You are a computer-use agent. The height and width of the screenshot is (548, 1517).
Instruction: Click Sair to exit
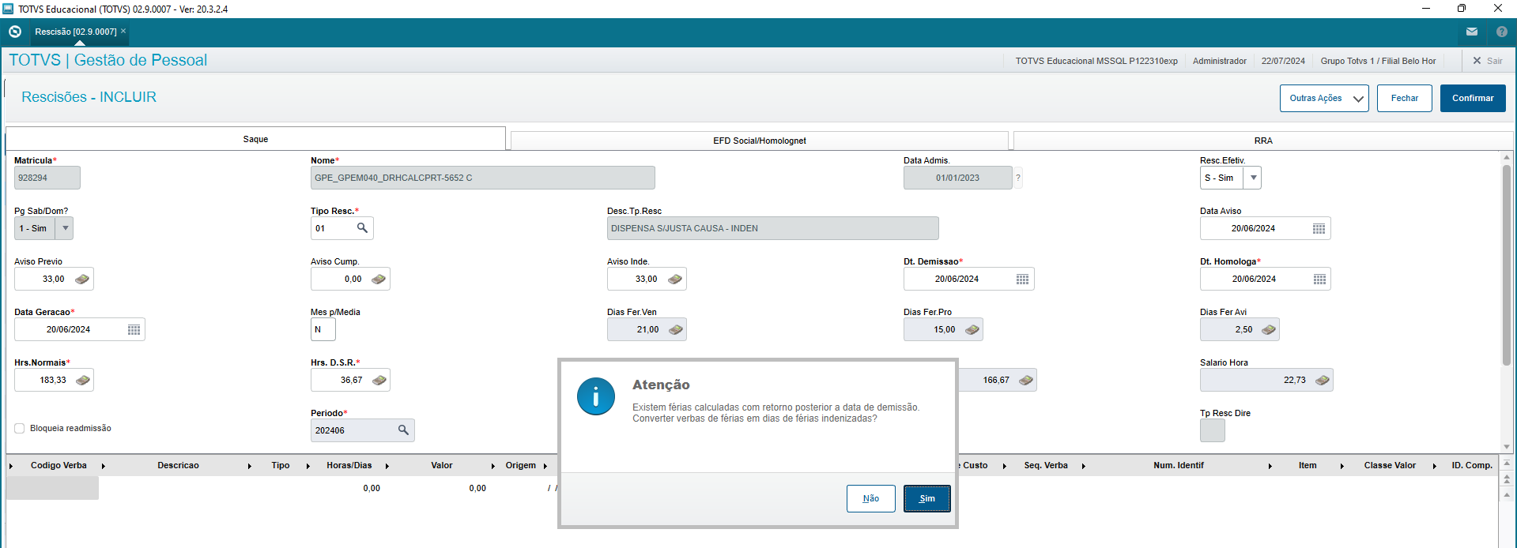[1487, 61]
